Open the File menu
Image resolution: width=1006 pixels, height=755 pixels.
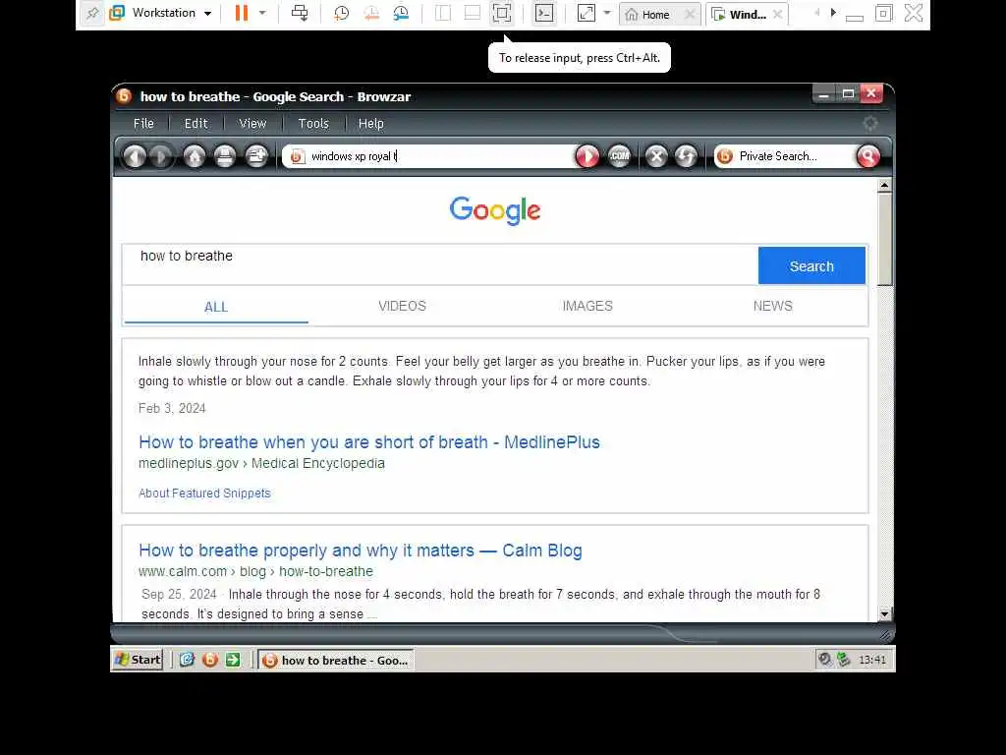pos(143,123)
